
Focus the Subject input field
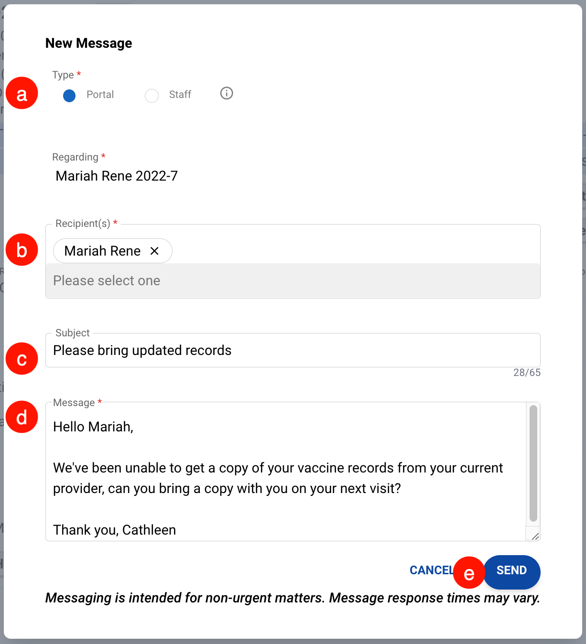pyautogui.click(x=293, y=351)
